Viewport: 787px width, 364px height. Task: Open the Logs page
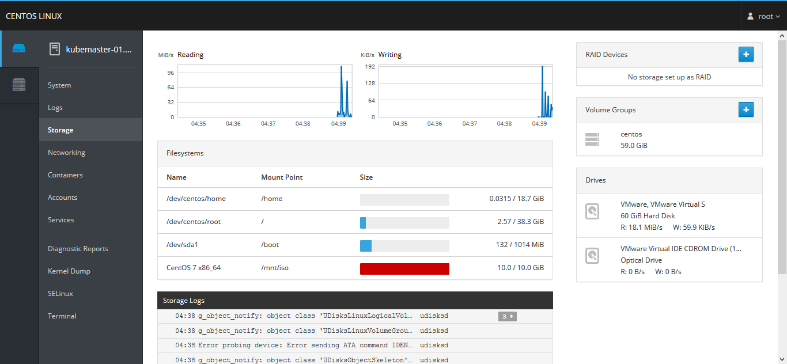90,108
